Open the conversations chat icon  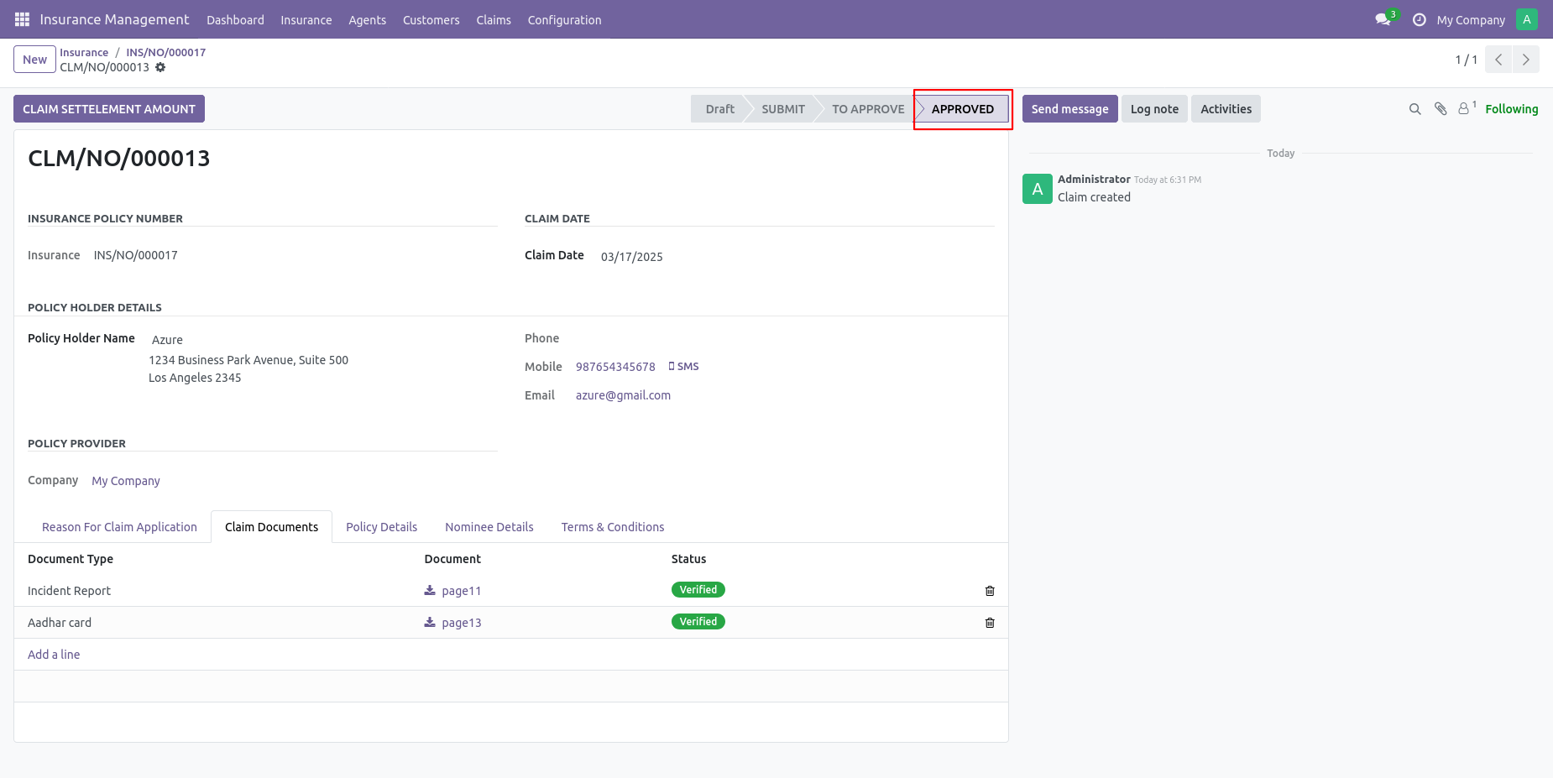(1383, 19)
